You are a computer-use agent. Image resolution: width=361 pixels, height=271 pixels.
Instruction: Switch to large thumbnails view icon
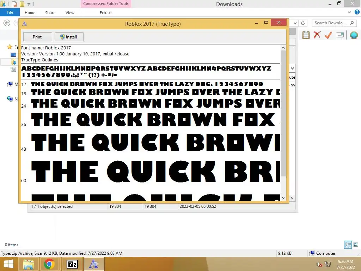tap(356, 245)
